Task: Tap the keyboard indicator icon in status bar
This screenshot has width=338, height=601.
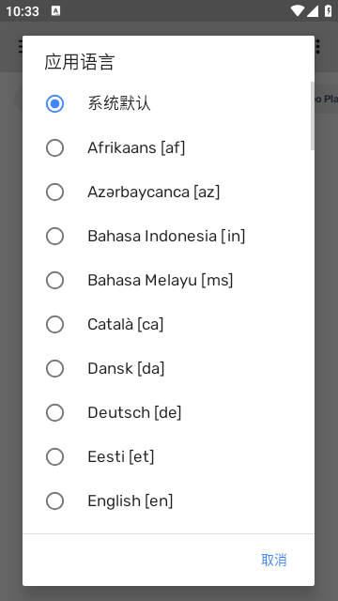Action: point(55,11)
